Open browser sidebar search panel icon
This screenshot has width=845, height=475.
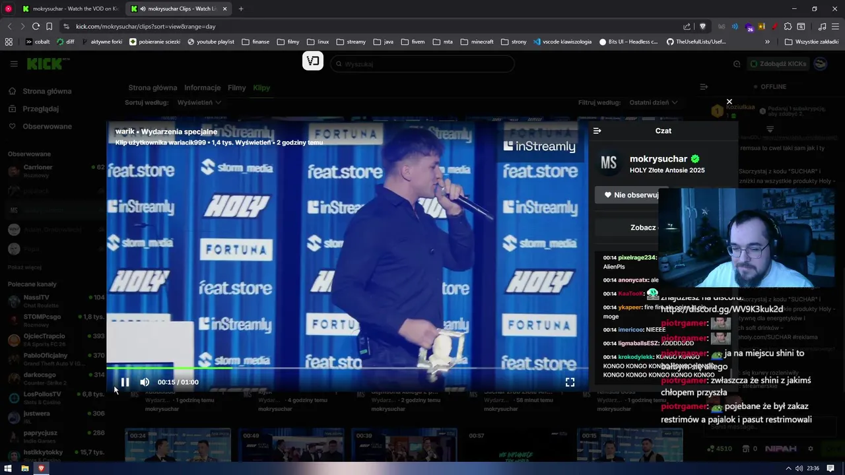pyautogui.click(x=801, y=26)
